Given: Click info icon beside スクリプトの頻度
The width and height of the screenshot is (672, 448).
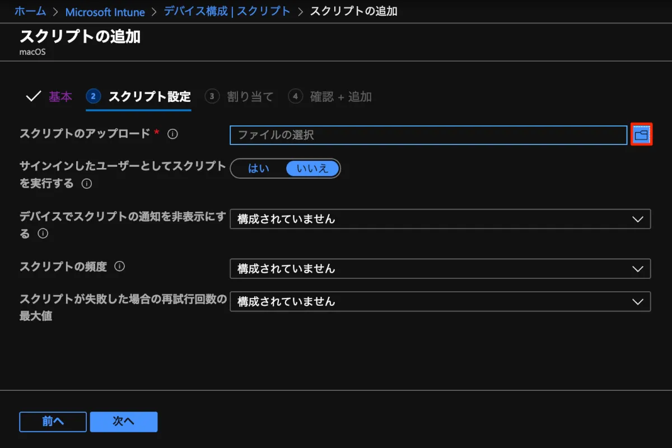Looking at the screenshot, I should pos(119,267).
